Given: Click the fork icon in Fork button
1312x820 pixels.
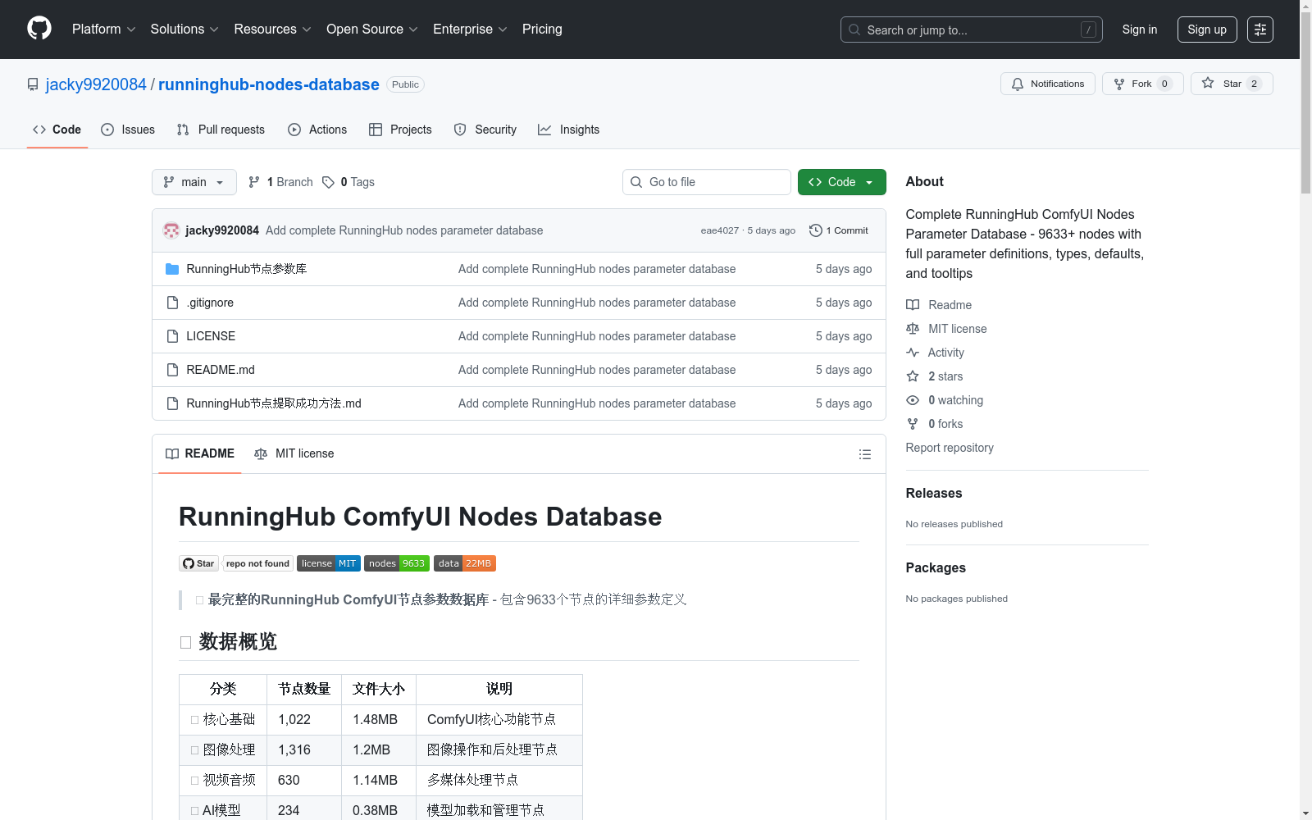Looking at the screenshot, I should point(1119,84).
